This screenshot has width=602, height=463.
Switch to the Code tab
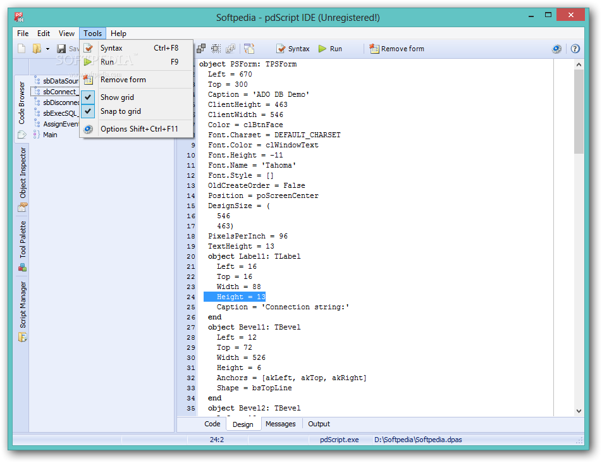pyautogui.click(x=212, y=424)
